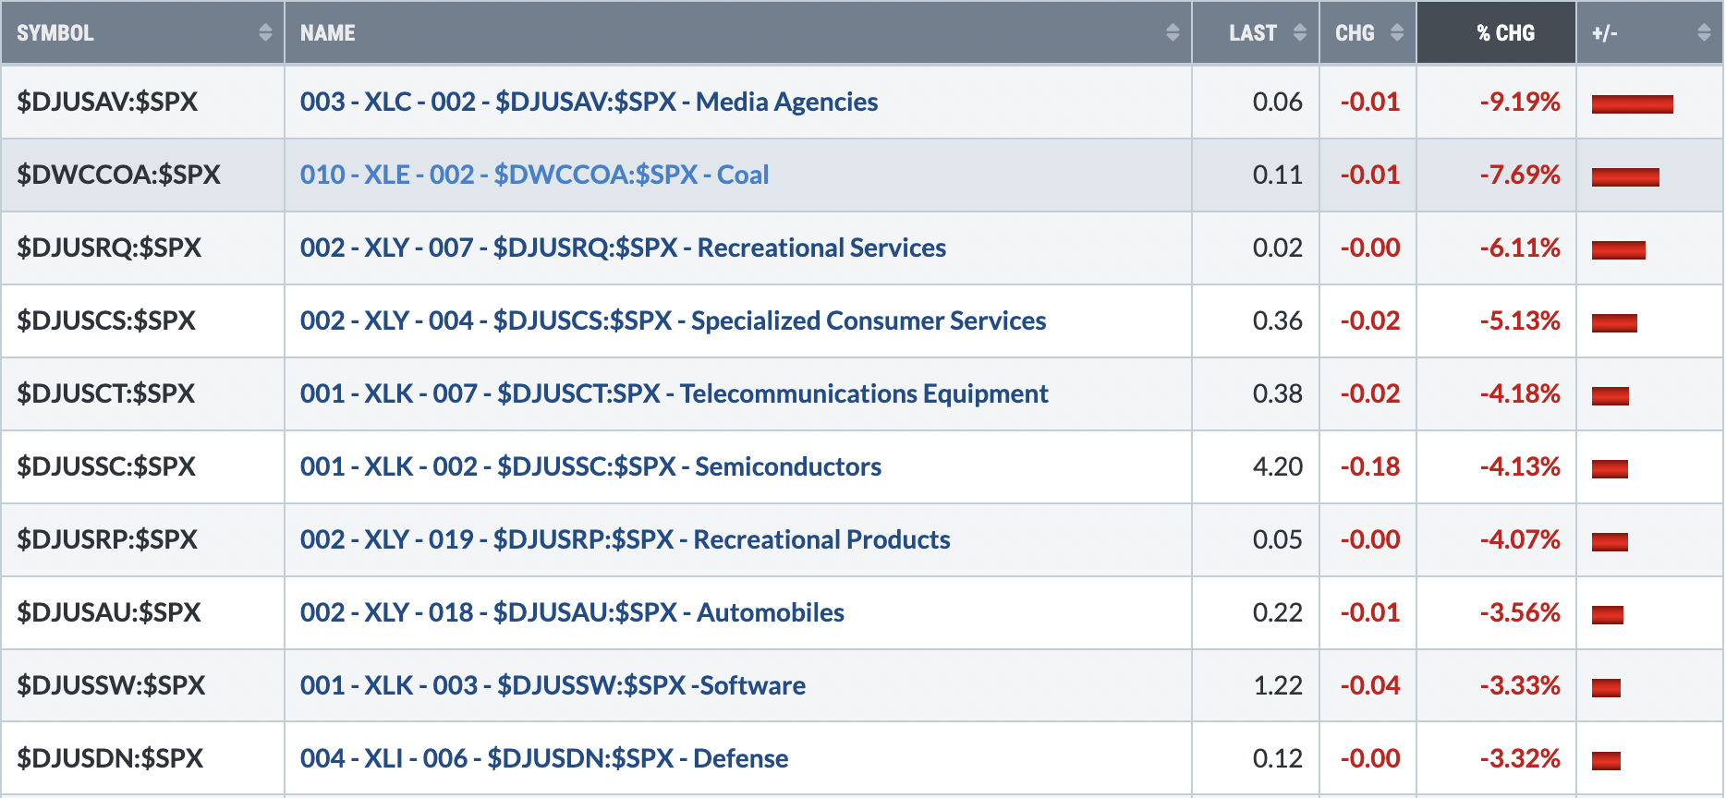Click the red bar for Media Agencies
The image size is (1726, 798).
pos(1632,103)
